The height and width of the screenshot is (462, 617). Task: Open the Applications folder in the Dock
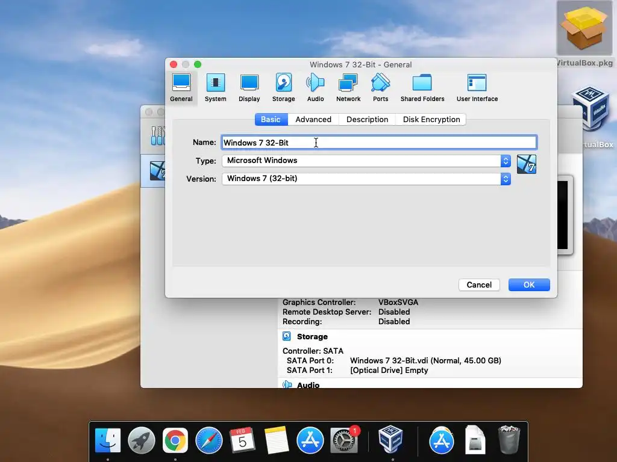pos(442,440)
